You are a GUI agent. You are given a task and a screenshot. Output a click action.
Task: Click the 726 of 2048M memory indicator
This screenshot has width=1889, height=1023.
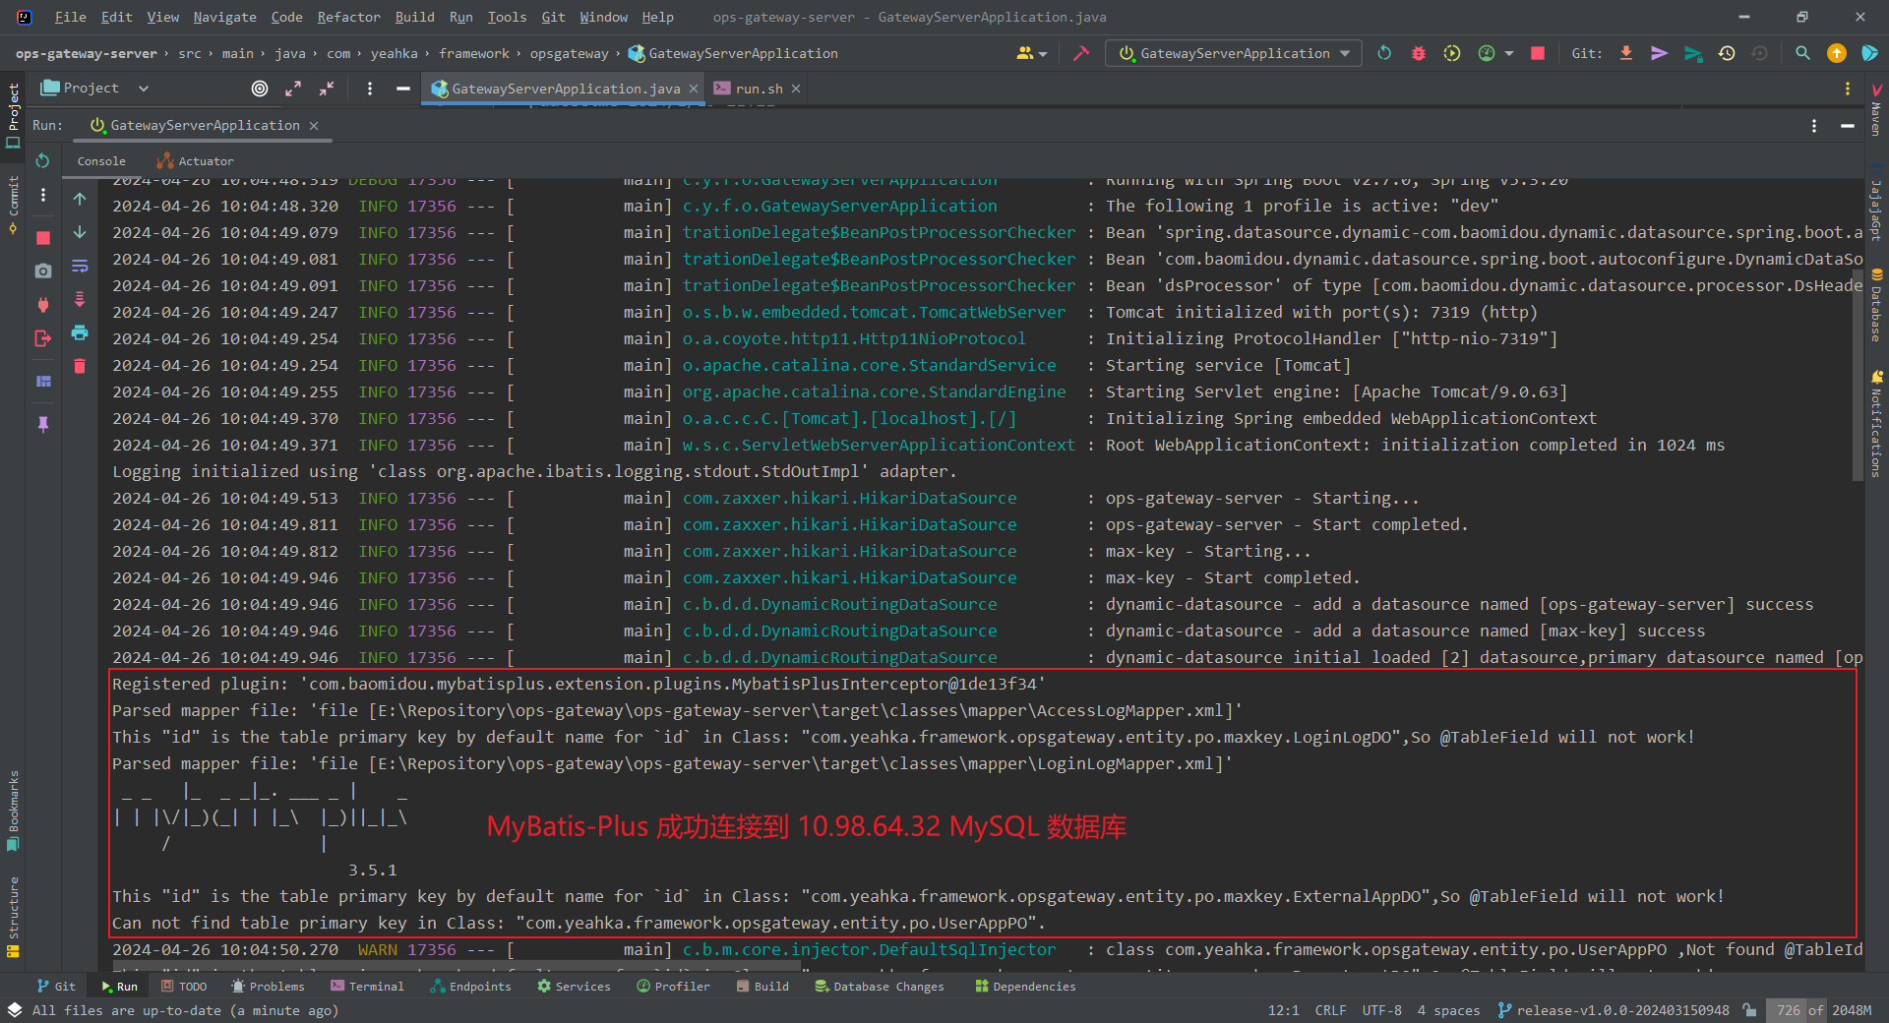point(1823,1009)
